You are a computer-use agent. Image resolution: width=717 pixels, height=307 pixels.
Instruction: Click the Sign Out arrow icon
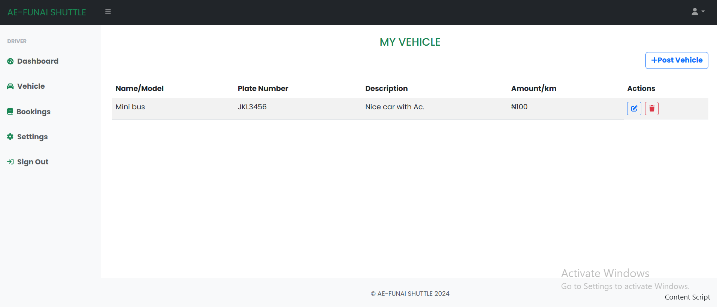click(10, 162)
